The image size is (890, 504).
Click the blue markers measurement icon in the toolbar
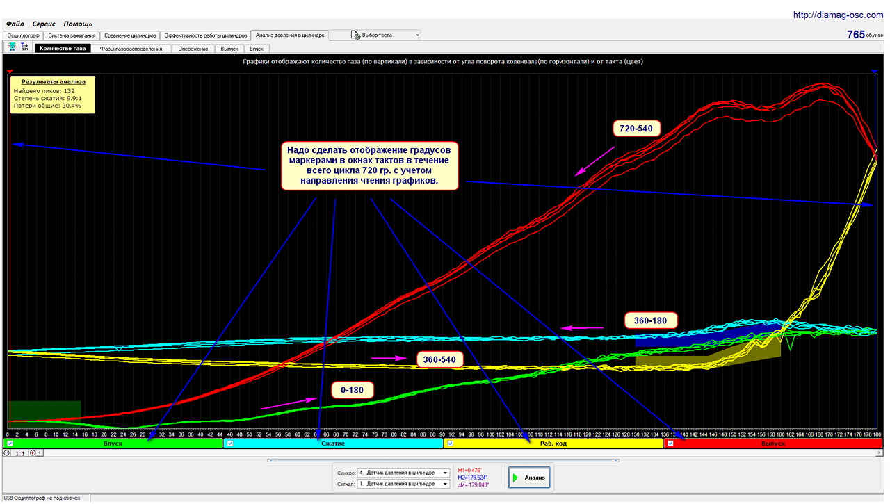point(24,47)
